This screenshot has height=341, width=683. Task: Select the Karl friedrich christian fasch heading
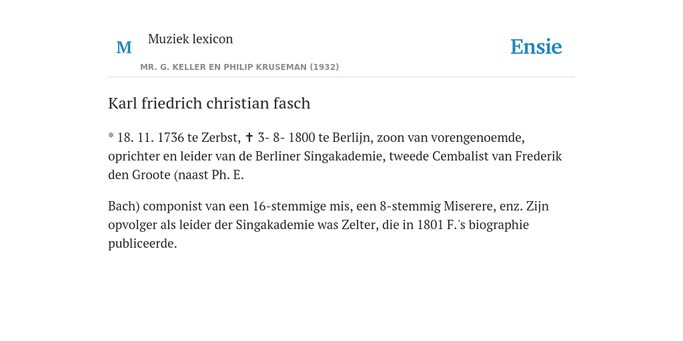coord(209,103)
